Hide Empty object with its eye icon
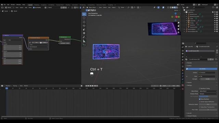Image resolution: width=219 pixels, height=123 pixels. click(215, 23)
